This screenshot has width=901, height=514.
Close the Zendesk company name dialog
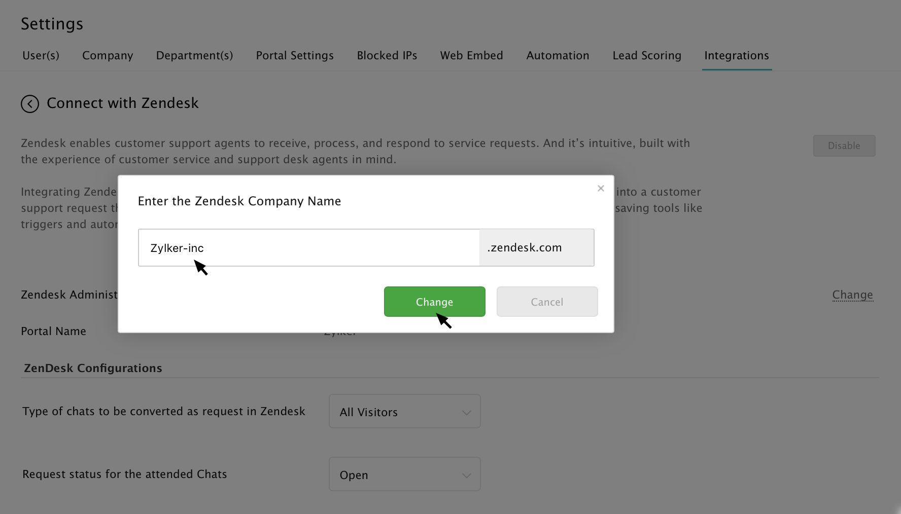point(601,189)
